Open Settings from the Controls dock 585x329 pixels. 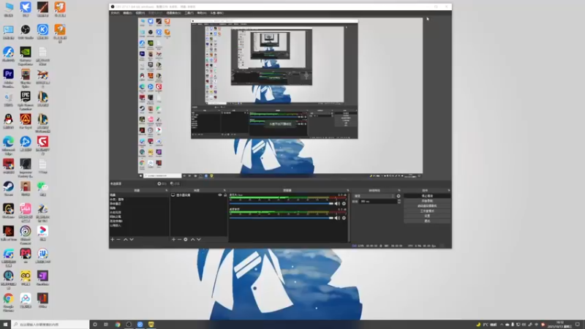[427, 216]
